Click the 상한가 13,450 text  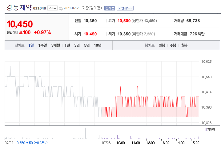(x=144, y=21)
